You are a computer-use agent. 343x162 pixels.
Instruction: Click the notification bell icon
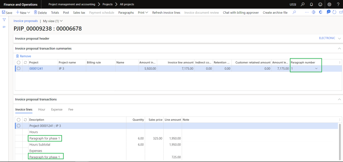click(x=311, y=4)
